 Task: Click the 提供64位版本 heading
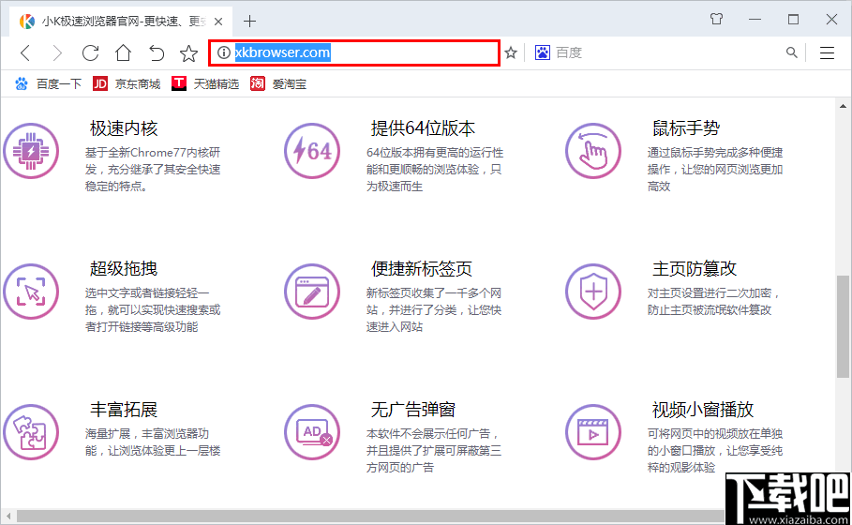click(423, 128)
